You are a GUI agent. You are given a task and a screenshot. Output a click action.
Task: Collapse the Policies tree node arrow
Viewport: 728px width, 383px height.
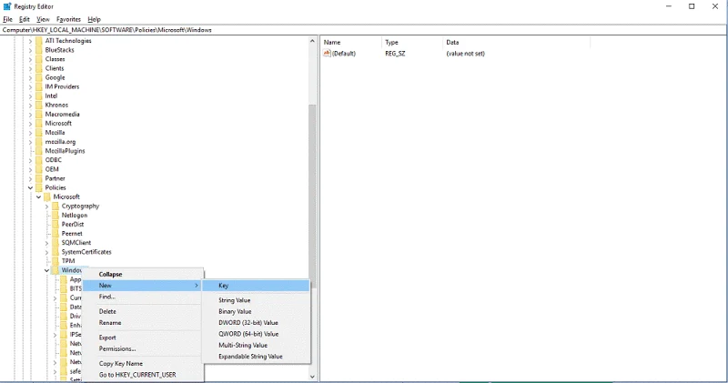(31, 188)
